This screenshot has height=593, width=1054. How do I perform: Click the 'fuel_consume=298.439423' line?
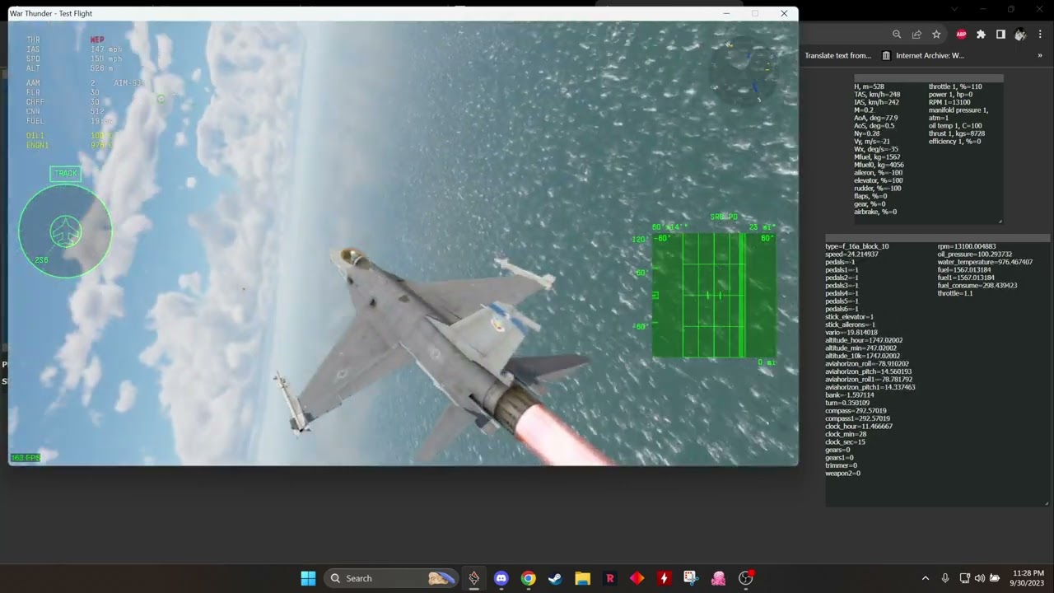click(x=977, y=286)
